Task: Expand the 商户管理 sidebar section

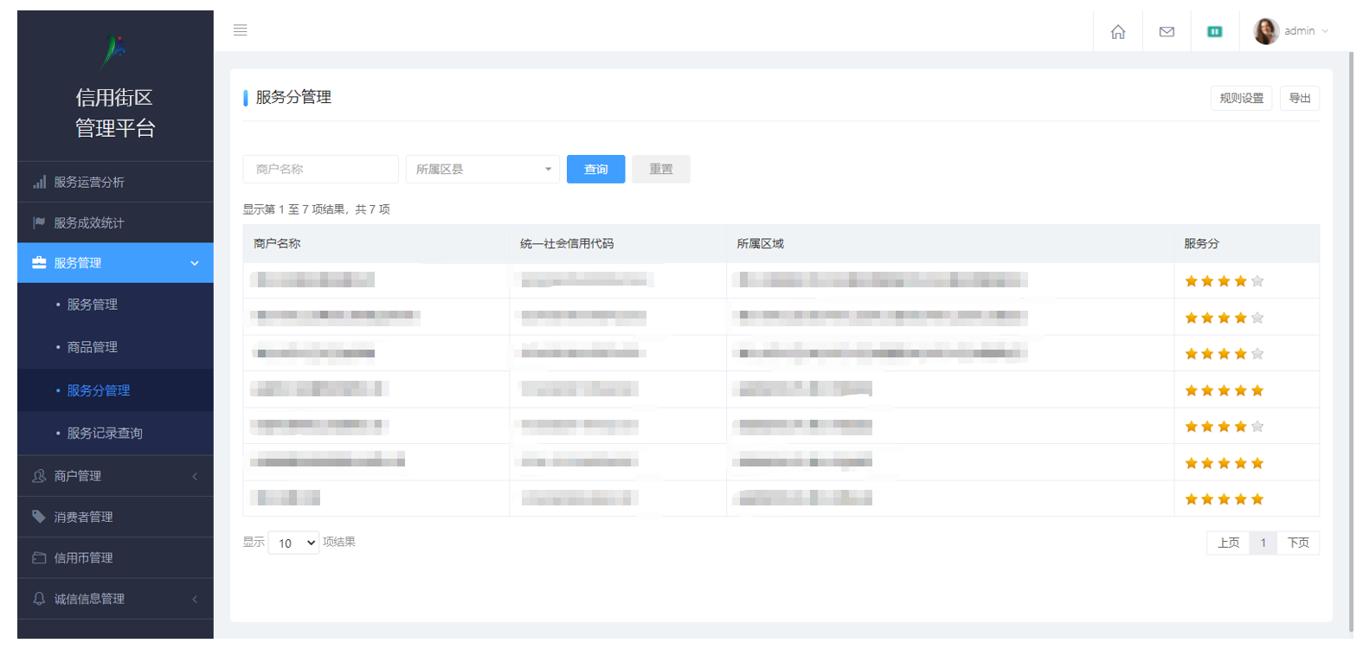Action: pyautogui.click(x=115, y=476)
